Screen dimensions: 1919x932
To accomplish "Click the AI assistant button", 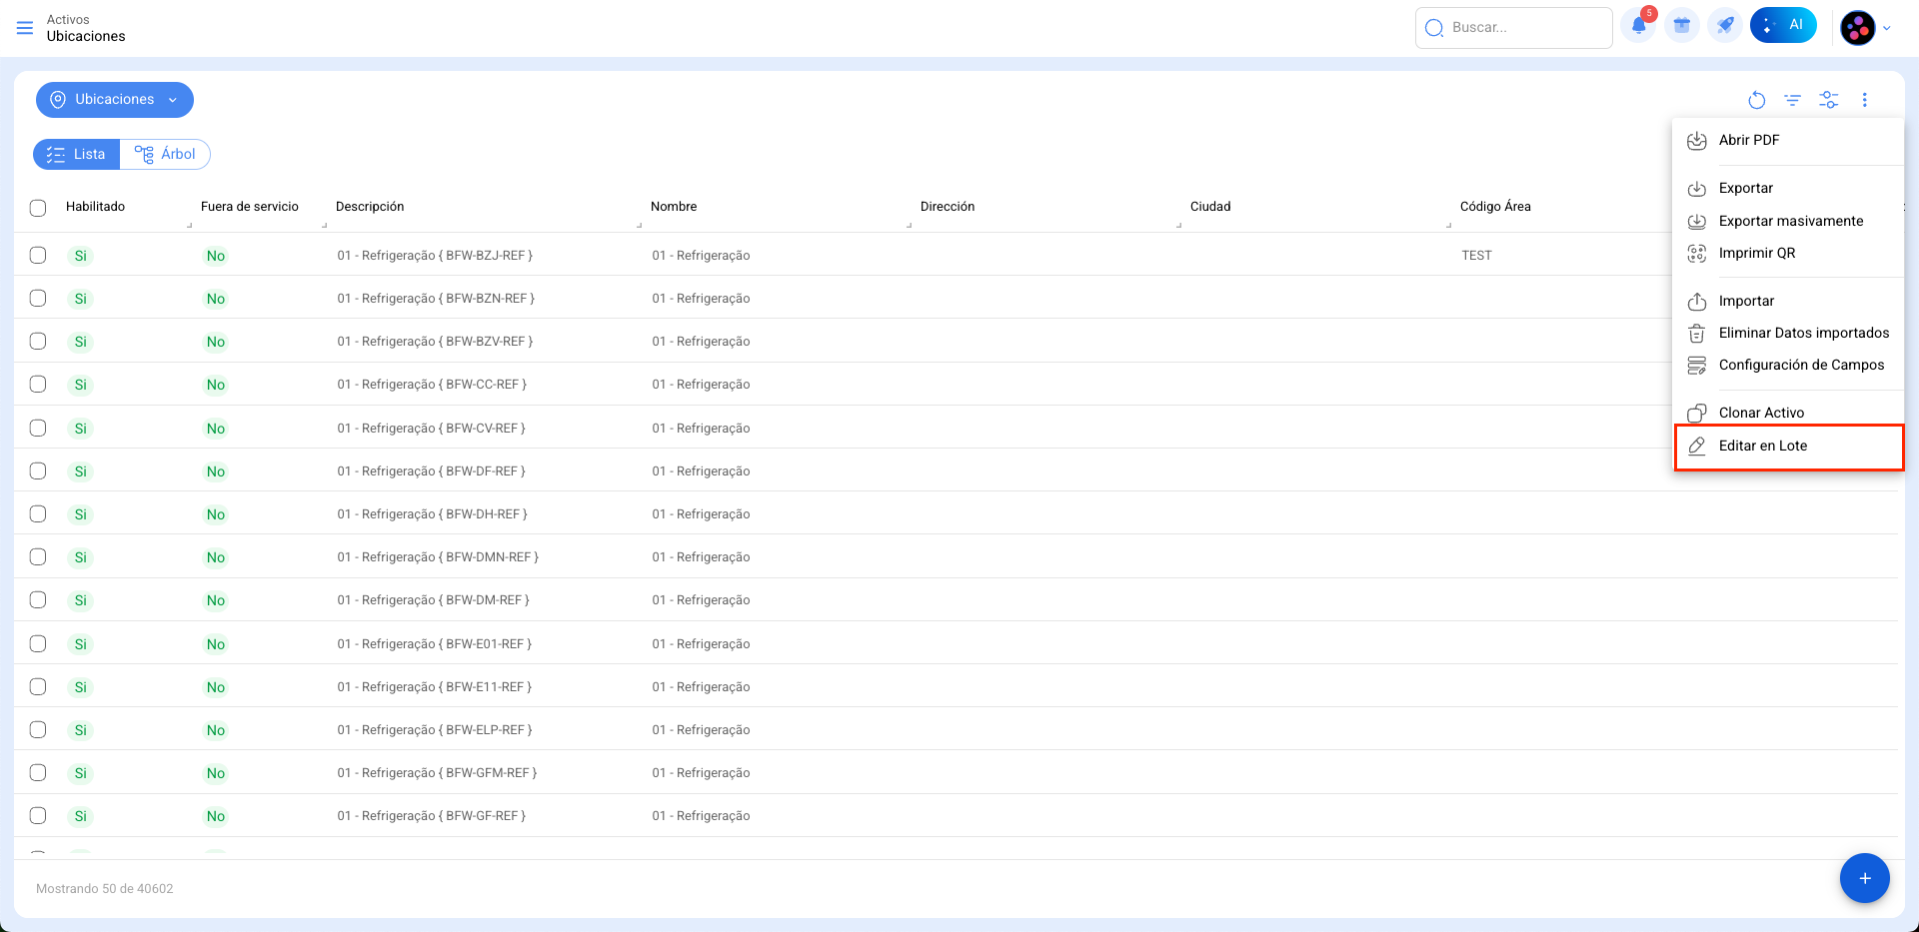I will [x=1783, y=26].
